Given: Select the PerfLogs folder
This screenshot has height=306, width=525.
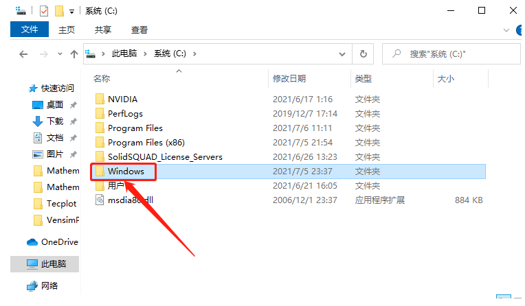Looking at the screenshot, I should (125, 114).
